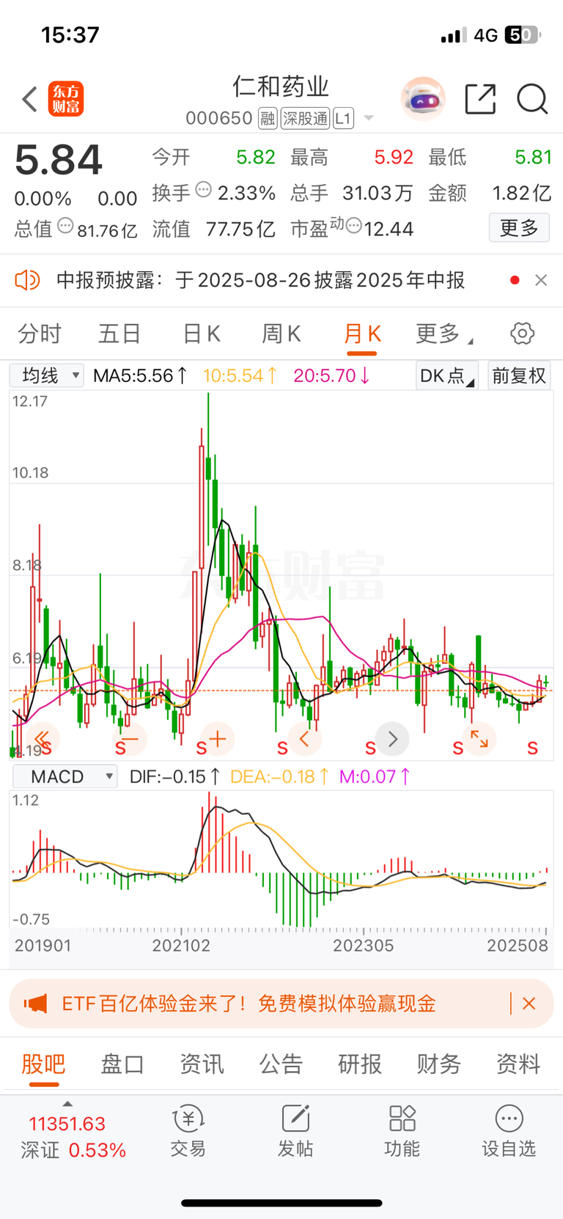The height and width of the screenshot is (1219, 563).
Task: Tap the 交易 trade icon
Action: (x=188, y=1132)
